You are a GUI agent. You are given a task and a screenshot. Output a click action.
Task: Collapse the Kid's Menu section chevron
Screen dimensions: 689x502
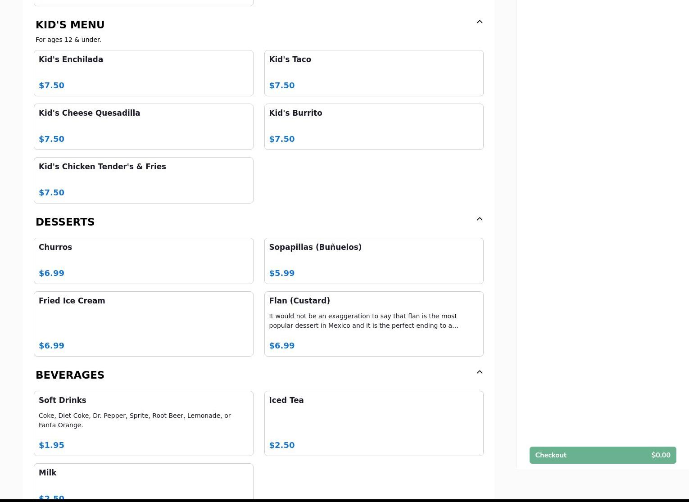click(x=480, y=22)
